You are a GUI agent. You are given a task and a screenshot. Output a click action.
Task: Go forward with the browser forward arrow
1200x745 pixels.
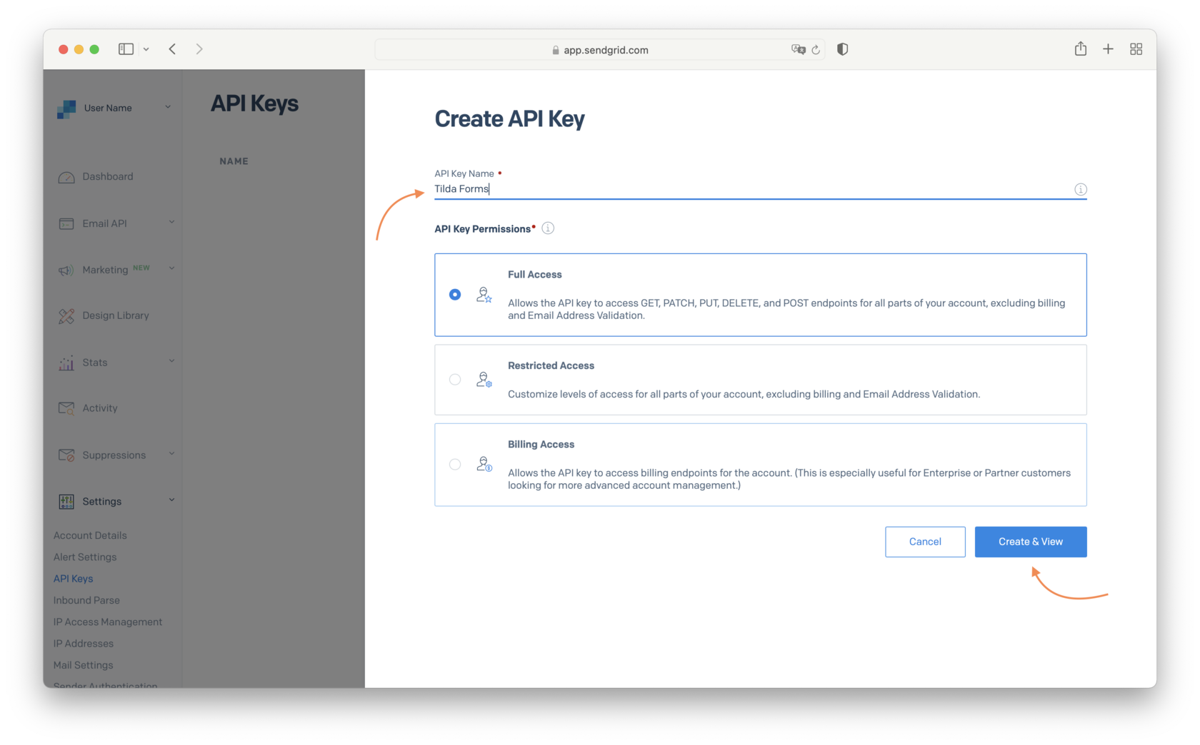coord(199,49)
